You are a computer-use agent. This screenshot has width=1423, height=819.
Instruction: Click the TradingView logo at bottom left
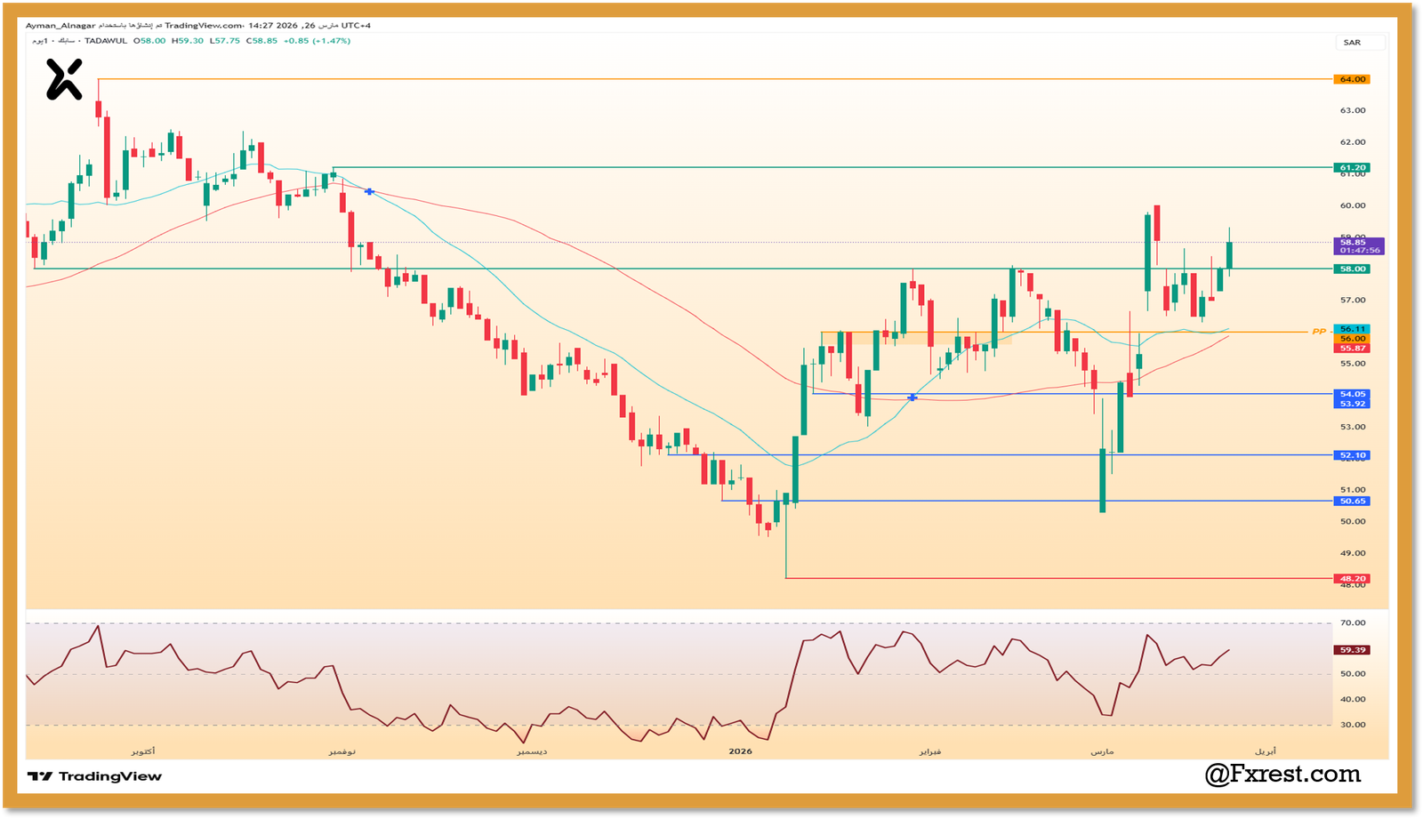point(94,776)
